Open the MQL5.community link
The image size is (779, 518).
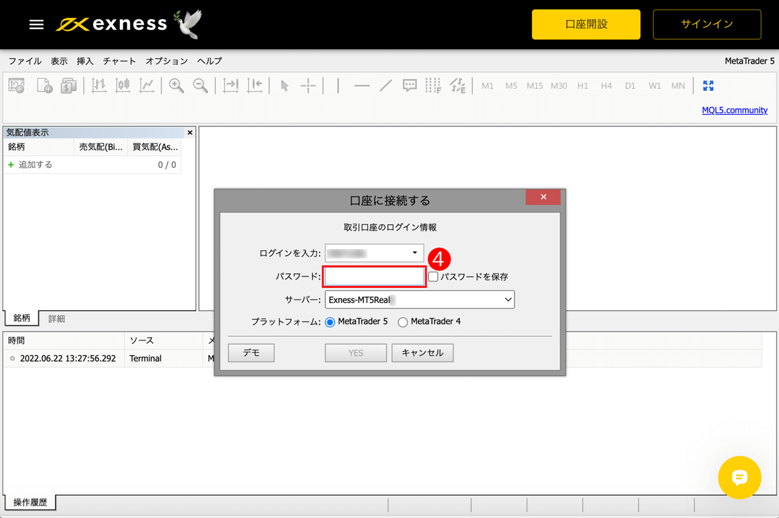(735, 110)
